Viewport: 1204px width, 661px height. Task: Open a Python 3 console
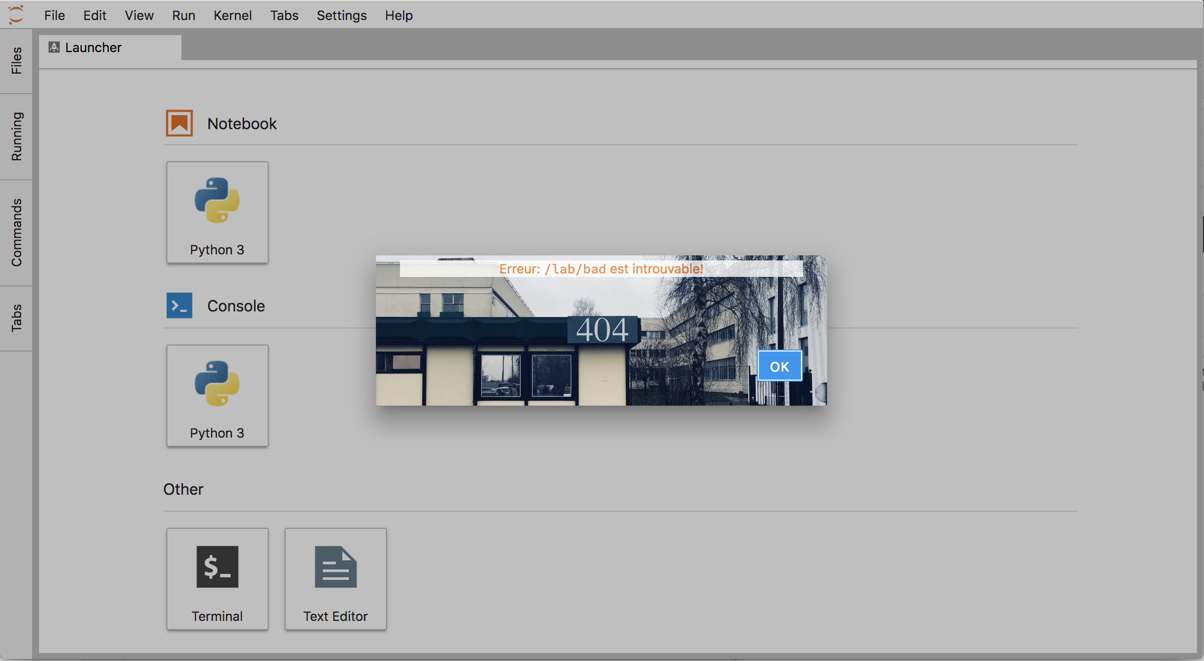tap(218, 396)
